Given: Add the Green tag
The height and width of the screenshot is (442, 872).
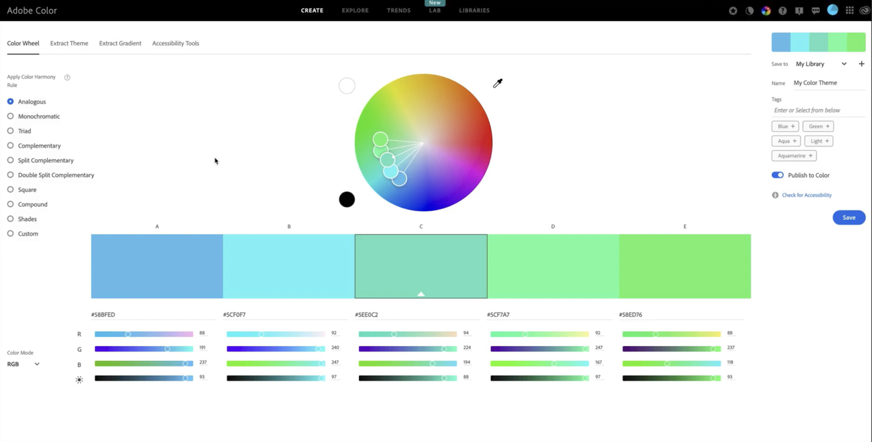Looking at the screenshot, I should tap(818, 126).
